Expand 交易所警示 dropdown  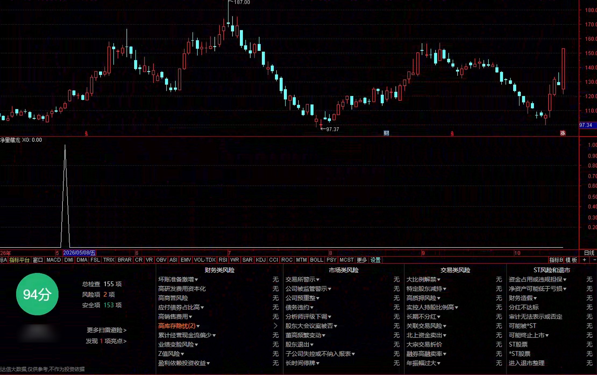coord(303,280)
